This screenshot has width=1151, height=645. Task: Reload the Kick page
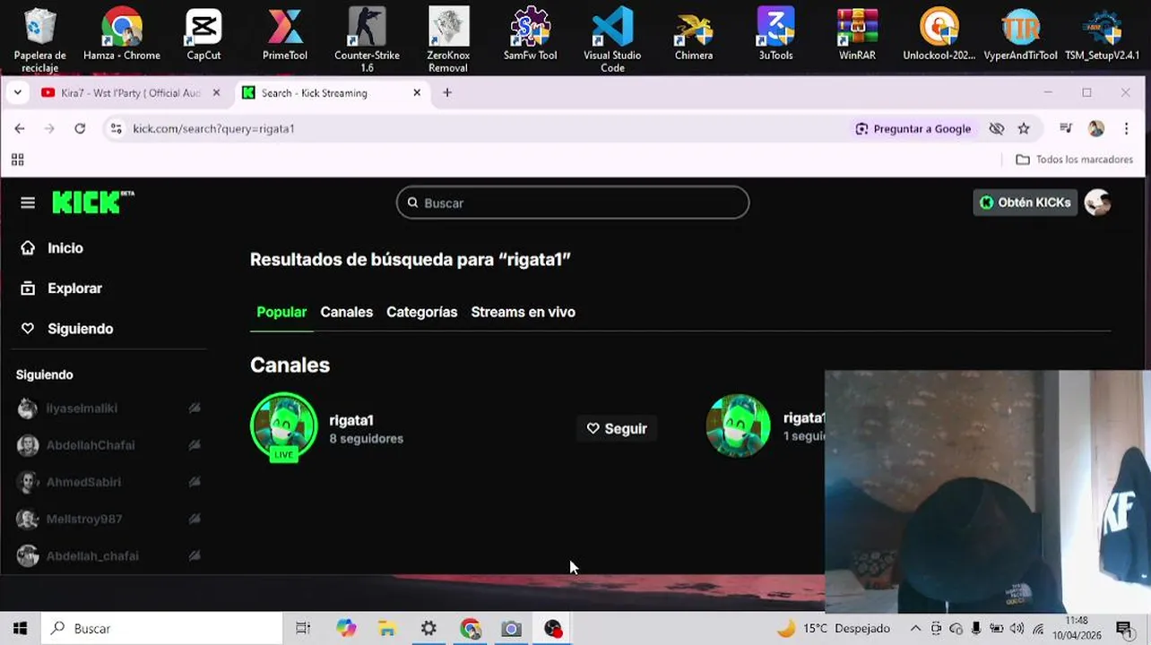80,128
